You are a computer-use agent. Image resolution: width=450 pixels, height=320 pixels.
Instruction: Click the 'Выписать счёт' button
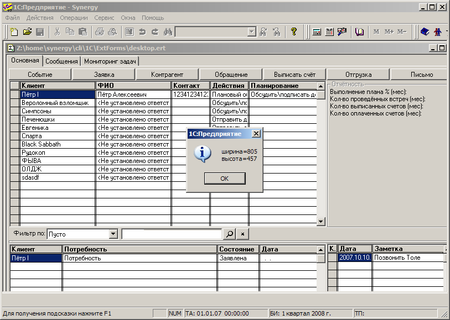(x=294, y=75)
